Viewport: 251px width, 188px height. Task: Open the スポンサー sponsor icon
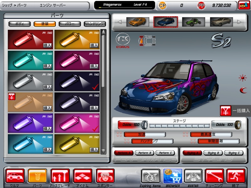(x=105, y=176)
